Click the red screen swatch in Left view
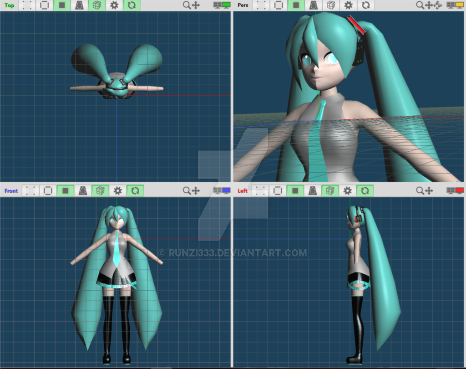This screenshot has width=466, height=369. coord(460,190)
